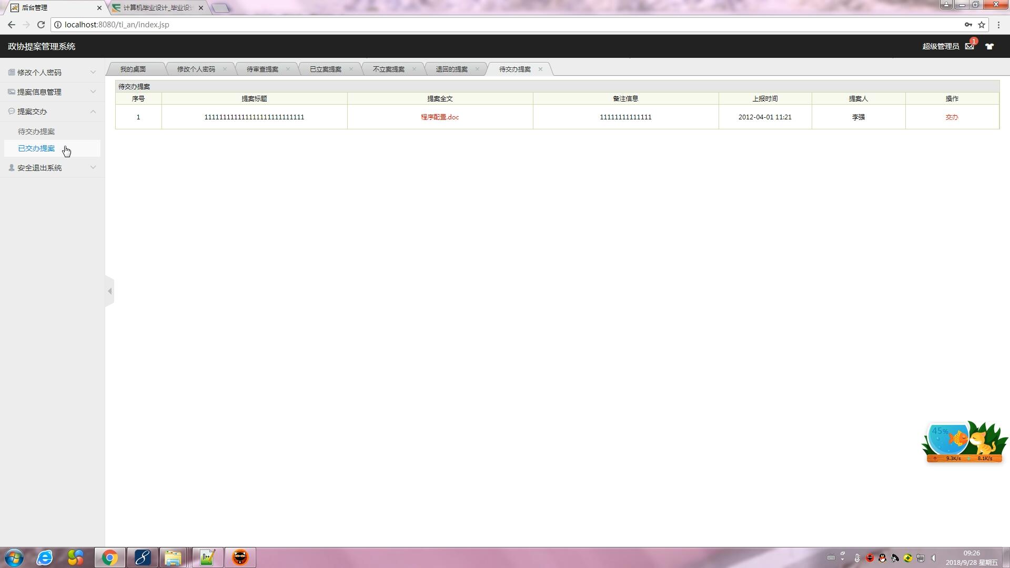Click the 修改个人密码 sidebar icon
This screenshot has height=568, width=1010.
click(x=11, y=72)
